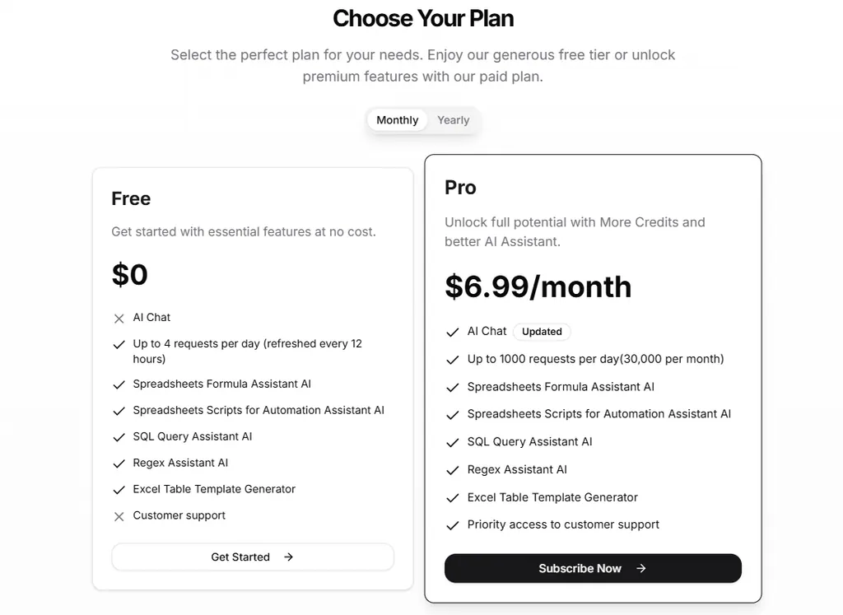Click arrow icon in Subscribe Now button
The image size is (843, 615).
pyautogui.click(x=640, y=569)
